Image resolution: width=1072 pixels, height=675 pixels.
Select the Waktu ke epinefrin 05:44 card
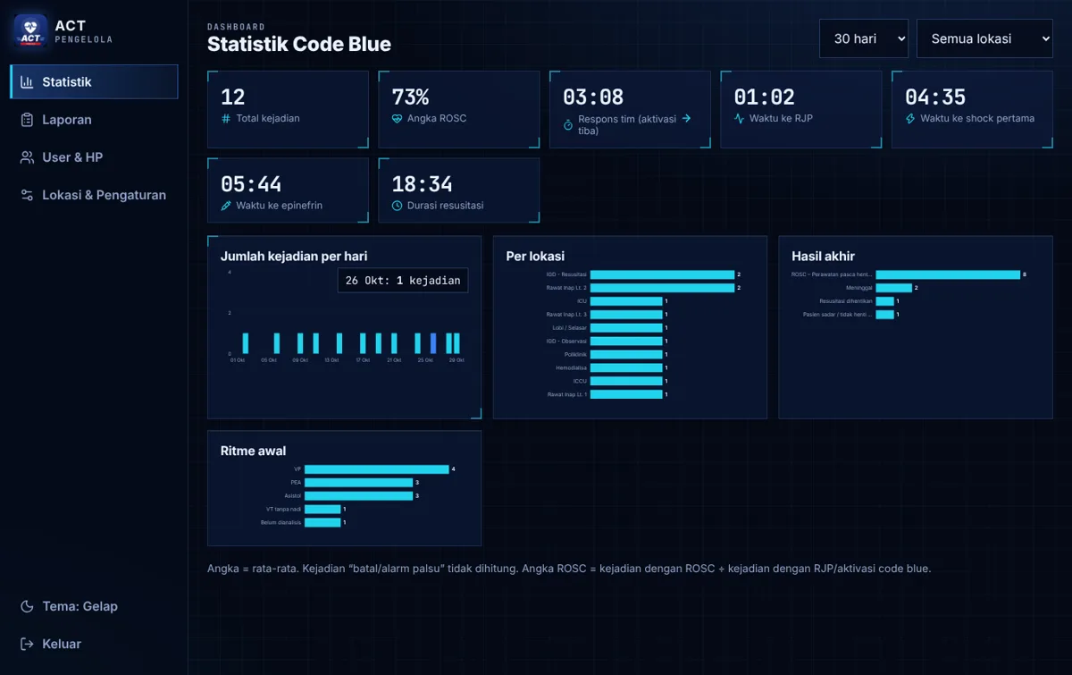[x=288, y=190]
